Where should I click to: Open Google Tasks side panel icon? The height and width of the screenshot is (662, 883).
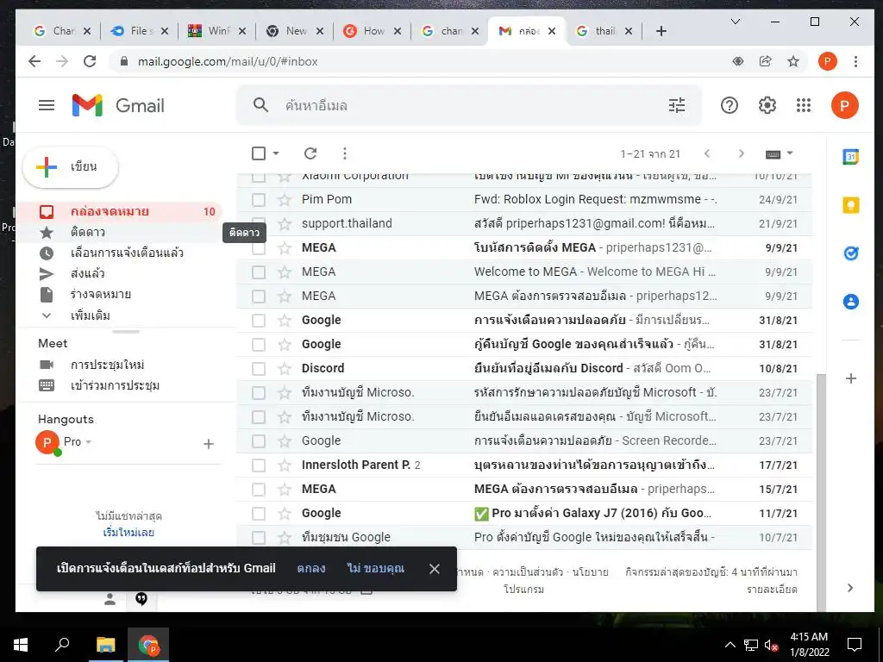(850, 254)
